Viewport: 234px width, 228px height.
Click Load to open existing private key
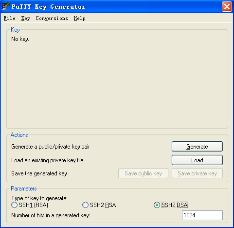[197, 160]
